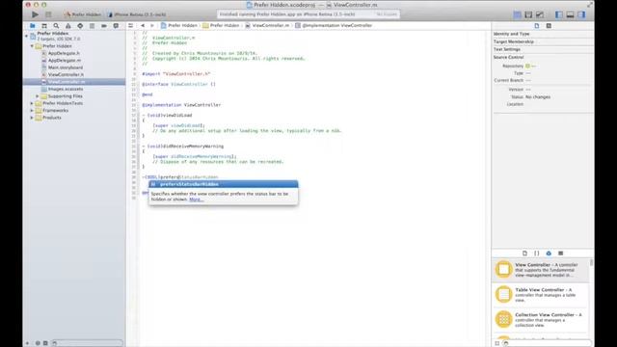Image resolution: width=617 pixels, height=347 pixels.
Task: Expand the Supporting Files folder
Action: (38, 96)
